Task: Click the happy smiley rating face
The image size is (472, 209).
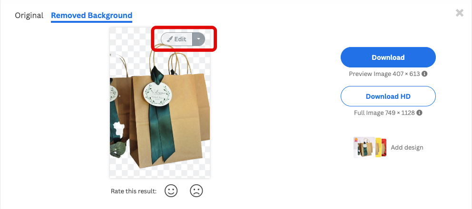Action: [171, 190]
